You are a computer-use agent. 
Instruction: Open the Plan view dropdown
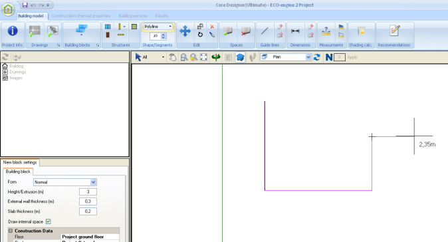[x=286, y=57]
